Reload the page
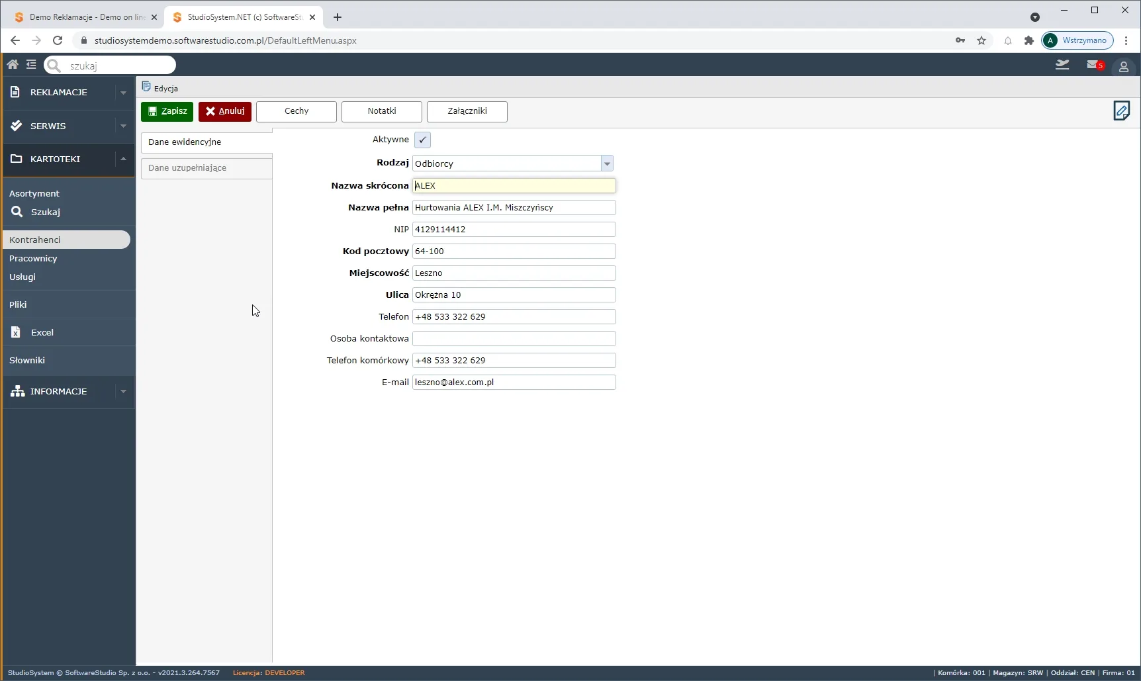 [58, 40]
